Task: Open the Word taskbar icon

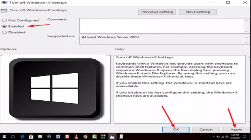Action: (x=58, y=137)
